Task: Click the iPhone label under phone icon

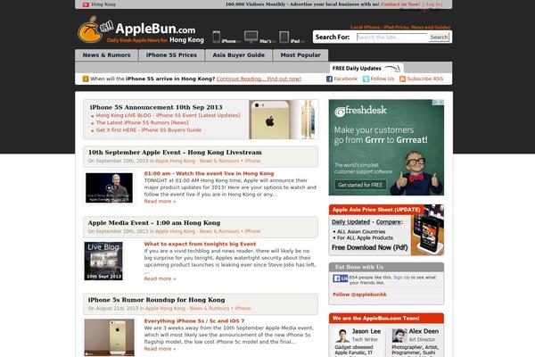Action: click(x=228, y=41)
